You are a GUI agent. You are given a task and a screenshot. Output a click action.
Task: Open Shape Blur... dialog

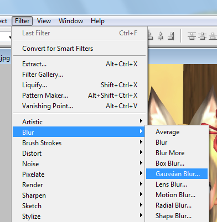(x=177, y=216)
